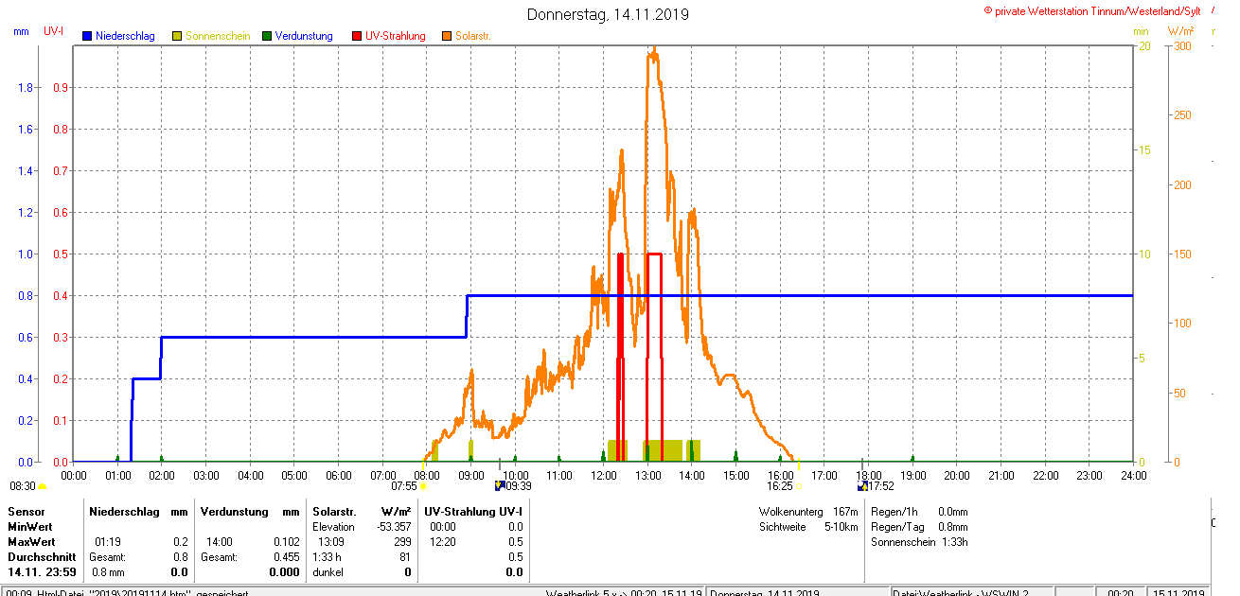Click 300 on the orange W/m² axis

tap(1182, 45)
